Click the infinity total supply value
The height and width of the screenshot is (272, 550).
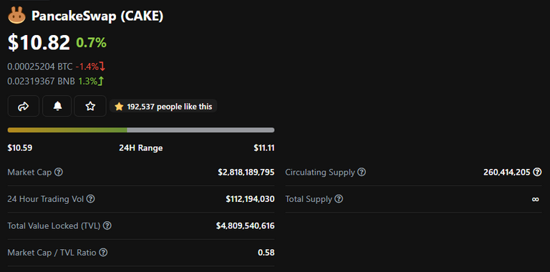pyautogui.click(x=535, y=199)
